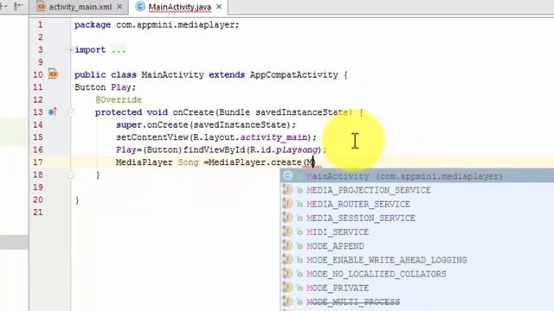Viewport: 554px width, 311px height.
Task: Click the XML file icon on activity_main.xml tab
Action: [41, 6]
